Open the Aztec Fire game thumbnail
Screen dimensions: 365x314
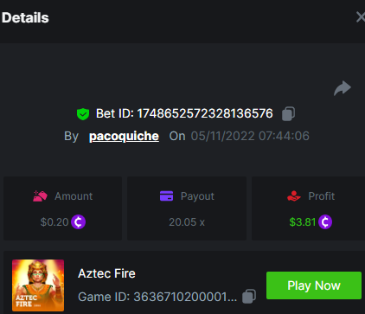(38, 285)
